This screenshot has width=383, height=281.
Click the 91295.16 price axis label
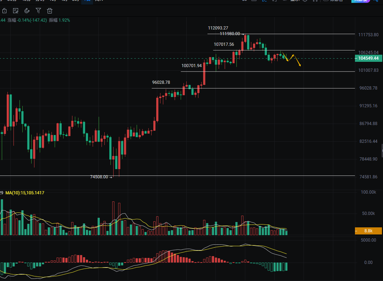pos(368,106)
